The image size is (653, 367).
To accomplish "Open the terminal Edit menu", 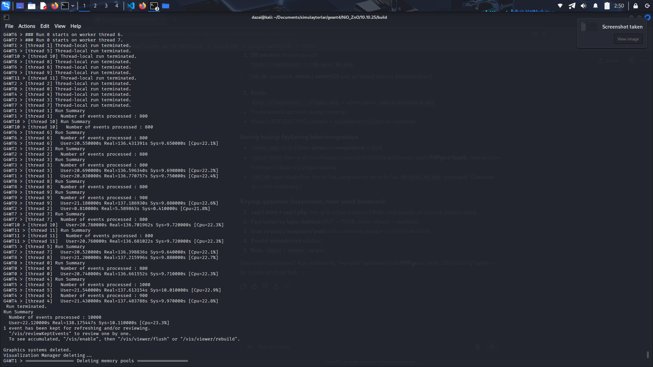I will 45,26.
